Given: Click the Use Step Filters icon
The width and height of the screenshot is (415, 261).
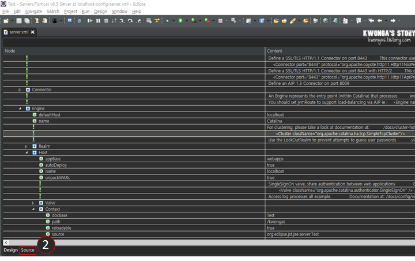Looking at the screenshot, I should (157, 21).
